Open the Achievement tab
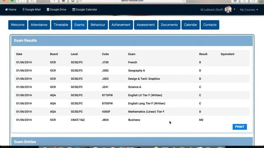 [x=121, y=25]
